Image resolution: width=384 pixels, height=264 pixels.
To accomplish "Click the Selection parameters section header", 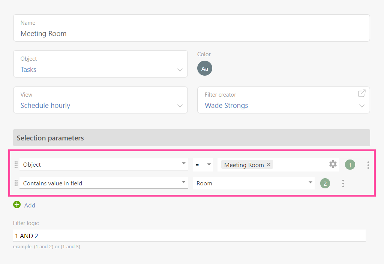I will click(x=192, y=138).
